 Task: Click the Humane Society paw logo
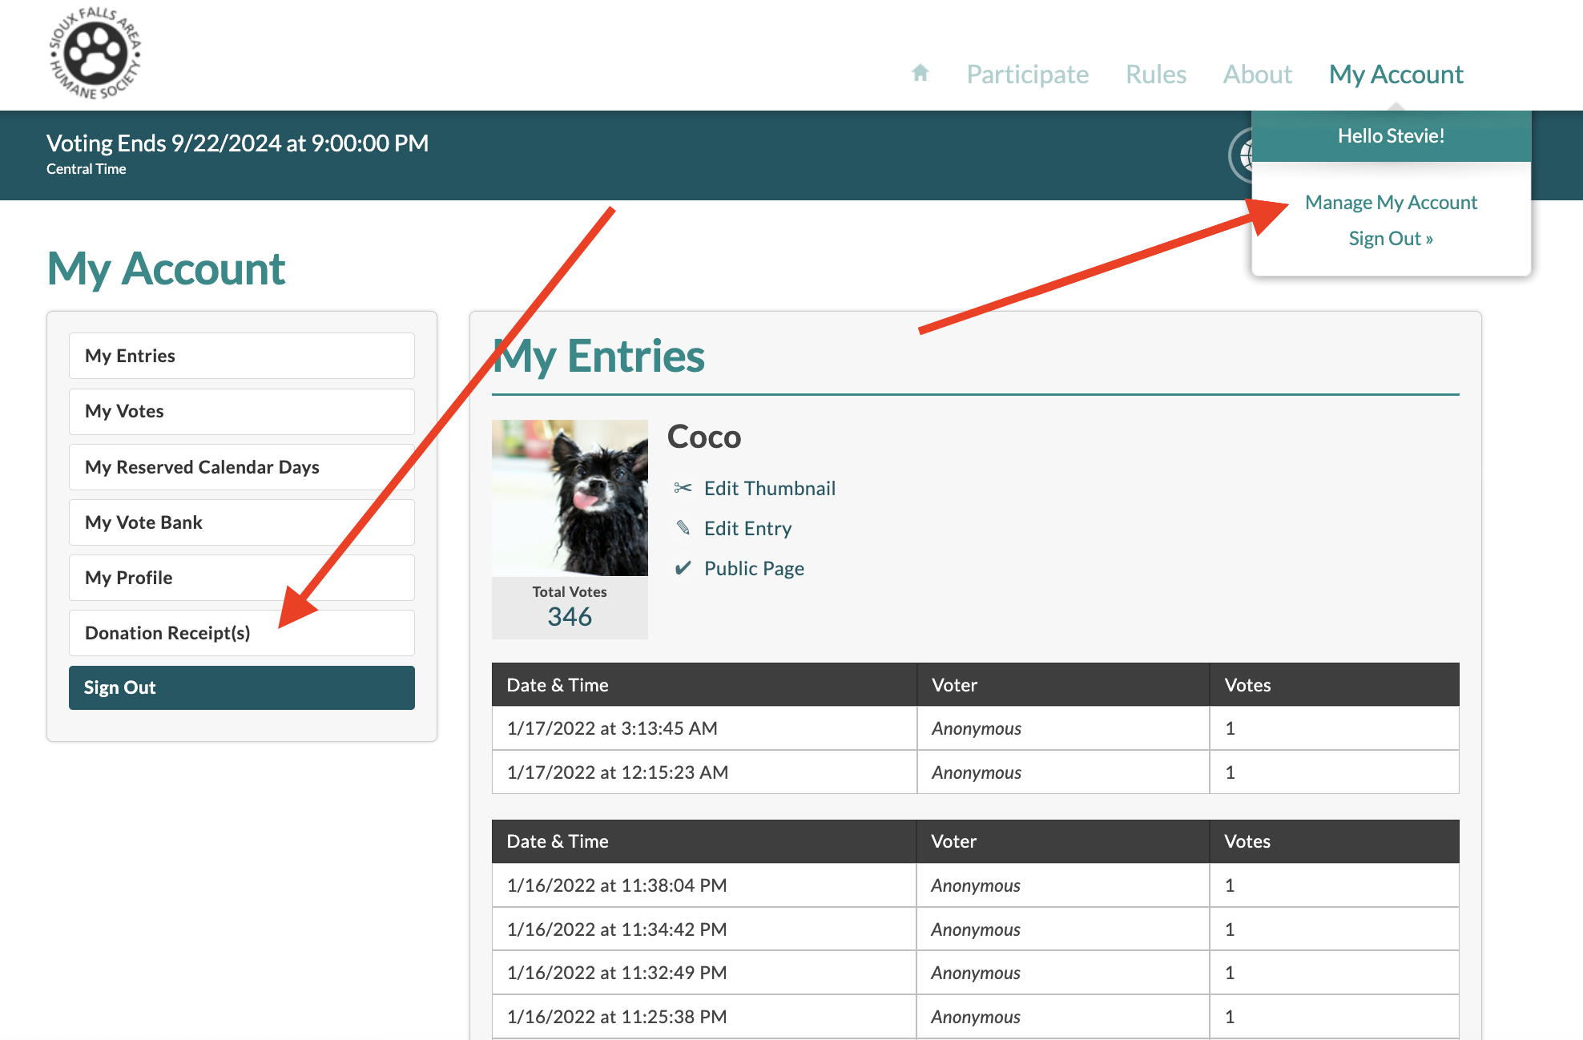(95, 54)
